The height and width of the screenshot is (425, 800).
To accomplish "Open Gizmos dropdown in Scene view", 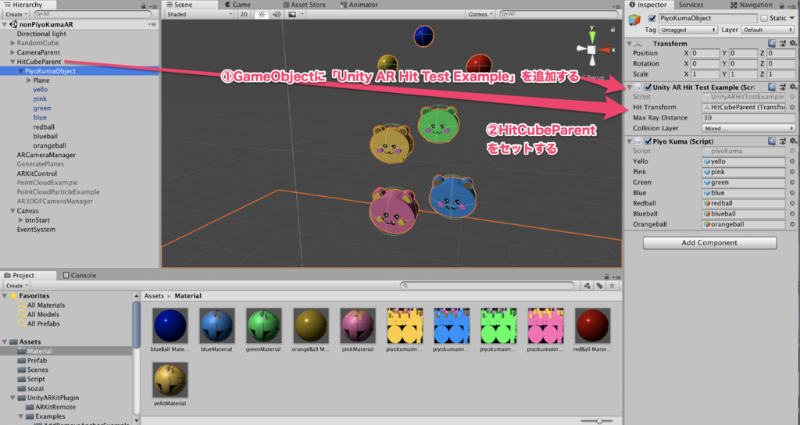I will point(480,14).
